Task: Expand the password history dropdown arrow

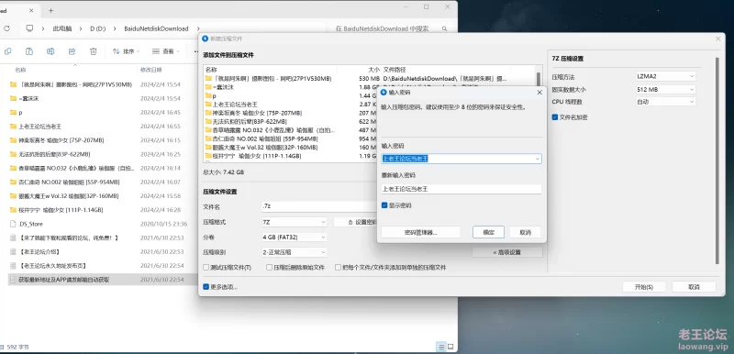Action: click(537, 159)
